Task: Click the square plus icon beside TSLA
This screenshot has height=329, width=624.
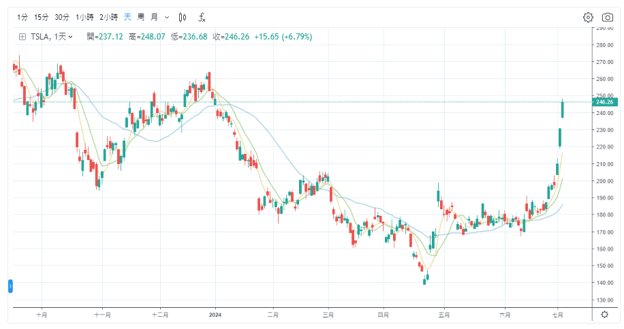Action: pos(22,37)
